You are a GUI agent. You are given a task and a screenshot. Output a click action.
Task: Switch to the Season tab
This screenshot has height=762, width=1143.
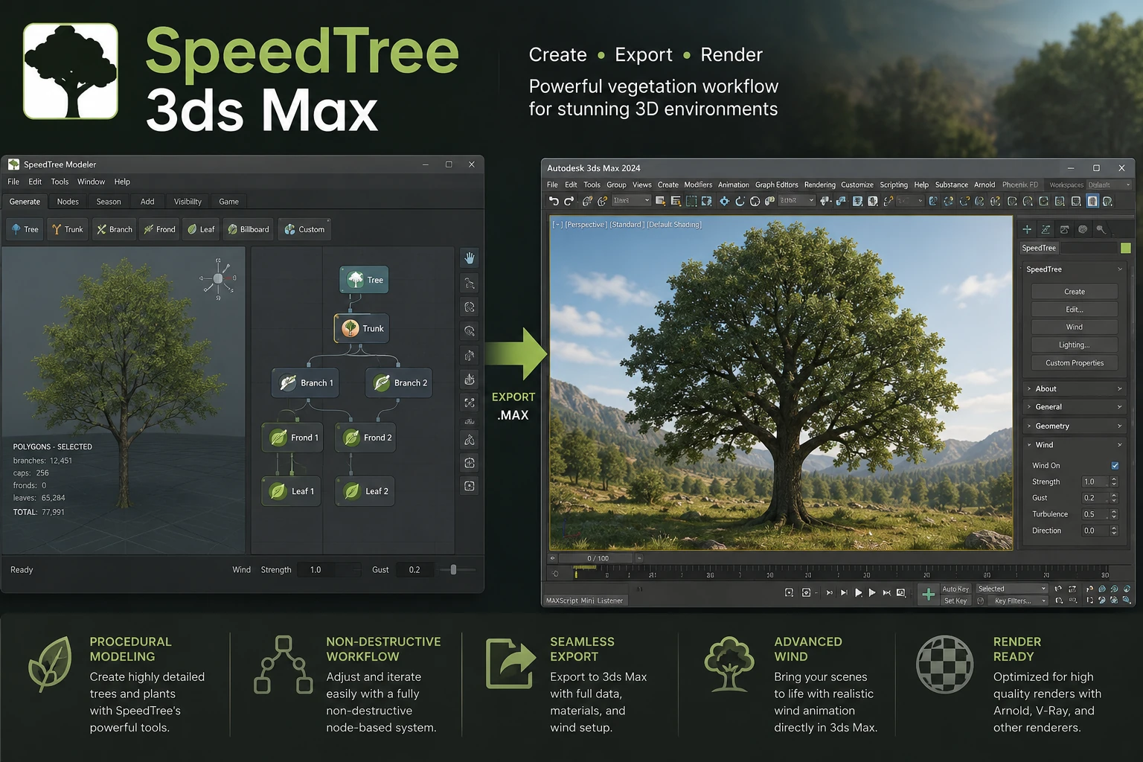click(x=109, y=202)
